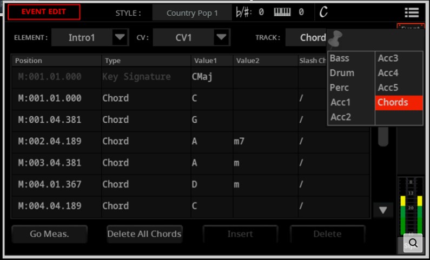The height and width of the screenshot is (260, 430).
Task: Open the hamburger page menu icon
Action: 412,12
